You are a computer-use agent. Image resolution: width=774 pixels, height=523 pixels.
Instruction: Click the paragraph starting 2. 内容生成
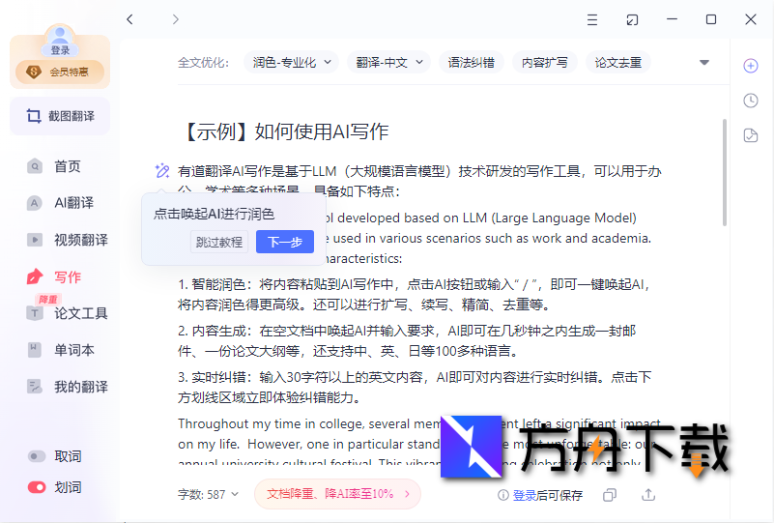coord(407,340)
